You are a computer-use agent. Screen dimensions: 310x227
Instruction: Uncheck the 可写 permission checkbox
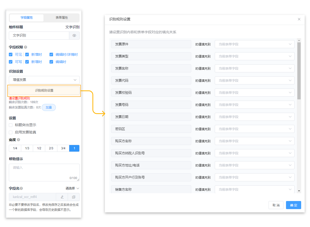point(11,62)
